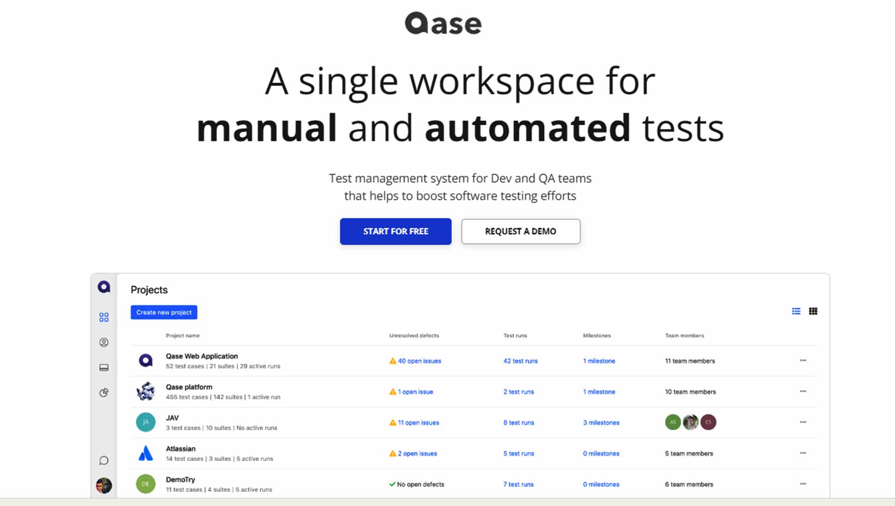This screenshot has height=506, width=895.
Task: Open Qase Web Application's 1 milestone link
Action: click(x=599, y=361)
